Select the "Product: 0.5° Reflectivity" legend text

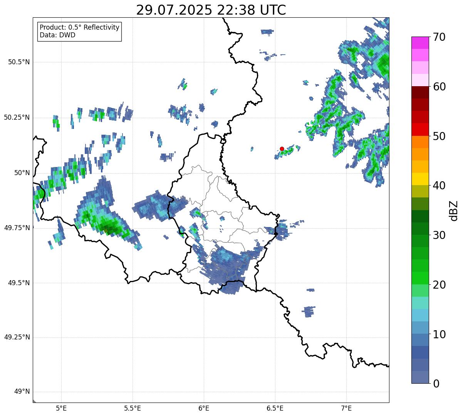(x=79, y=28)
